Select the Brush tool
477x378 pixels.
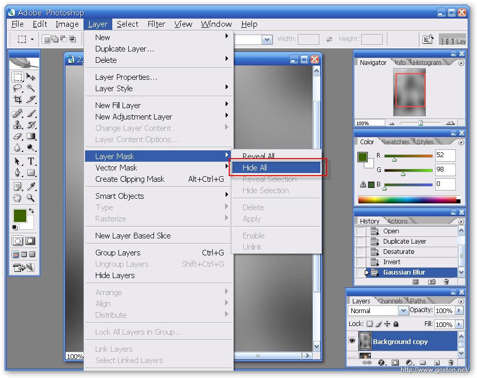pos(30,113)
